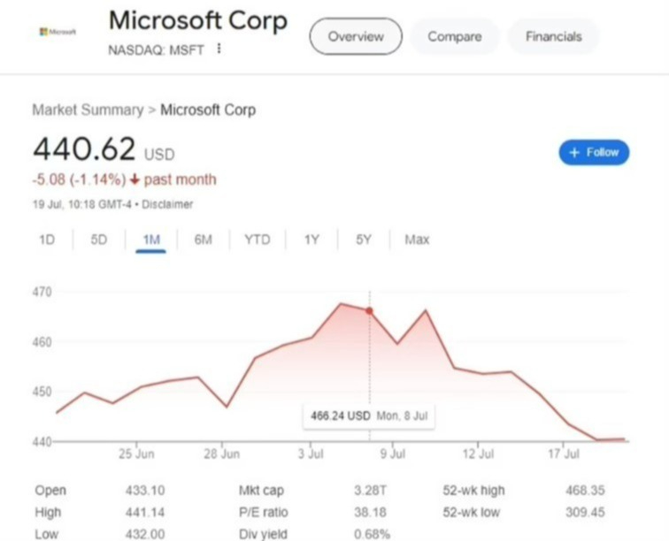The width and height of the screenshot is (669, 541).
Task: Choose the 5Y chart range
Action: pyautogui.click(x=364, y=240)
